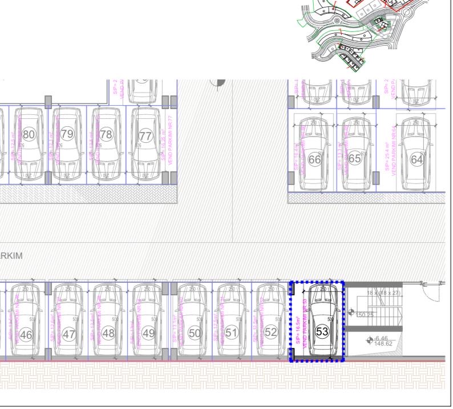
Task: Click the circled number 50
Action: [x=195, y=333]
